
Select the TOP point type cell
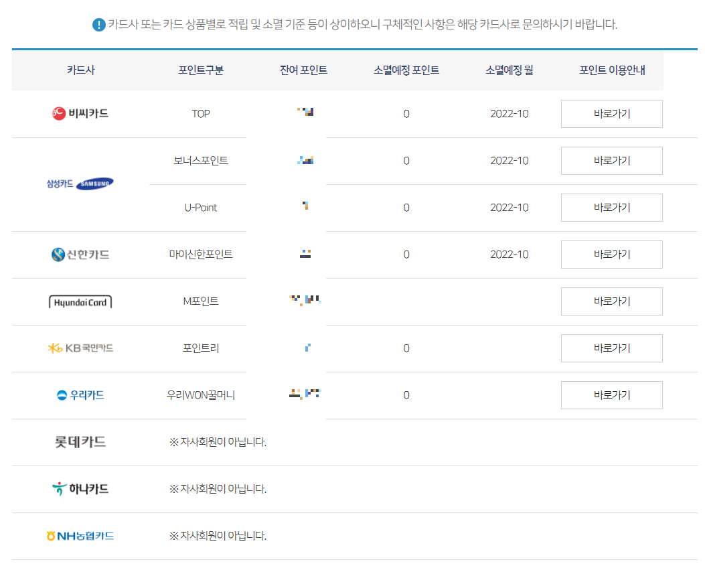[x=201, y=114]
